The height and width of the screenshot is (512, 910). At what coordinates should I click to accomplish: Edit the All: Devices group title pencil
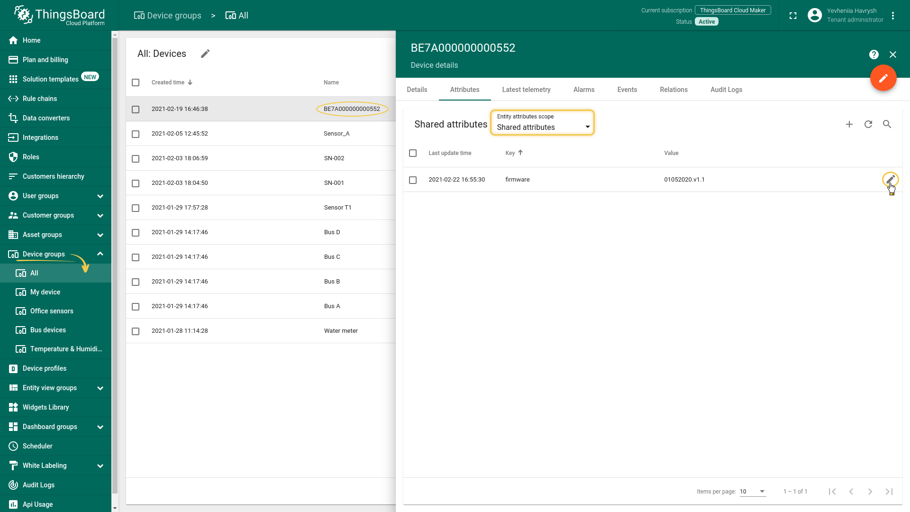pos(205,54)
